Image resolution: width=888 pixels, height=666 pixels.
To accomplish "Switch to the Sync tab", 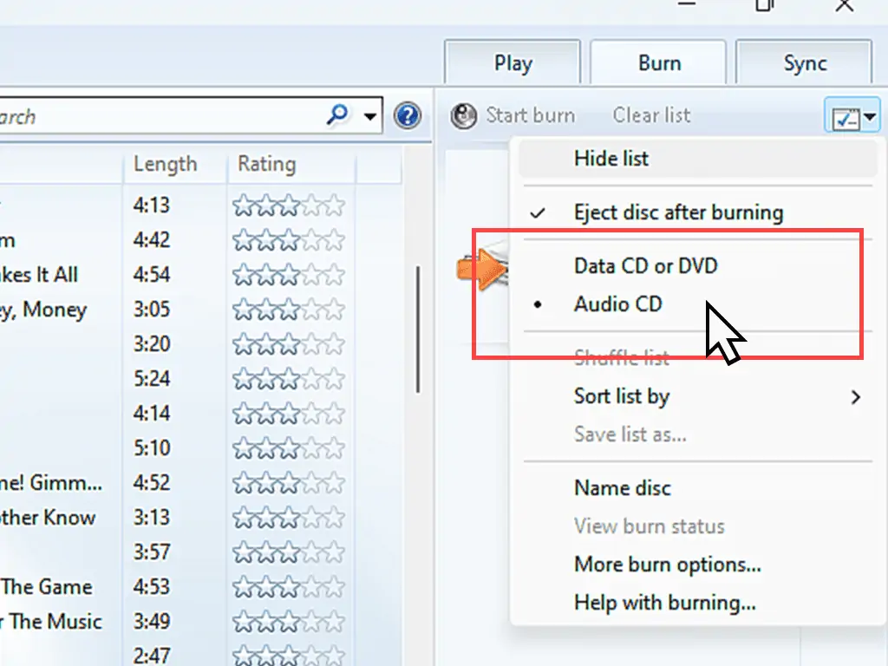I will (x=804, y=62).
